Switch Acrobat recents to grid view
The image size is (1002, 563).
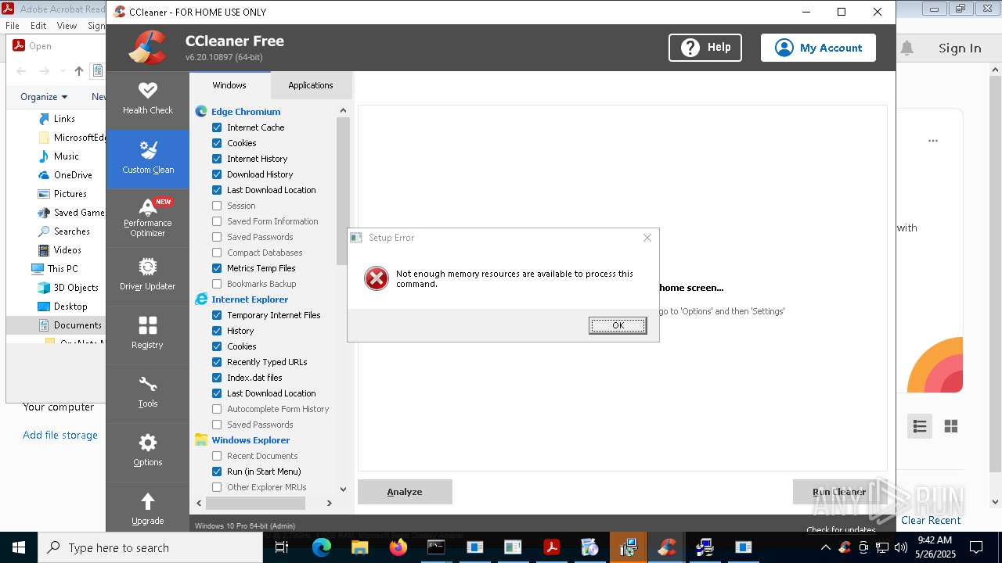point(951,426)
